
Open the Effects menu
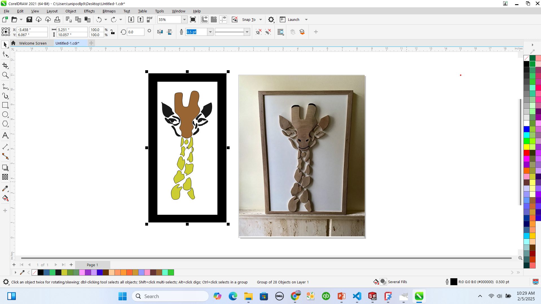(x=89, y=11)
